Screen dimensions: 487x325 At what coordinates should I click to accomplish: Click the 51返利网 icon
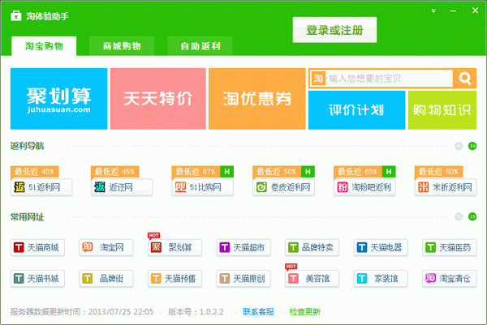coord(19,187)
